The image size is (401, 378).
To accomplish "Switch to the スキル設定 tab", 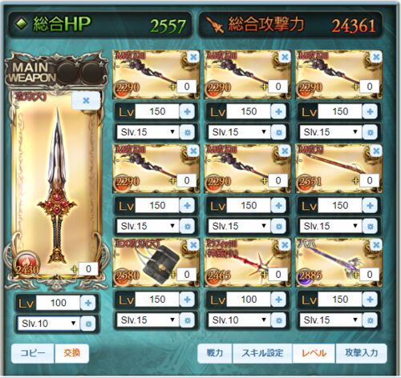I will tap(262, 353).
